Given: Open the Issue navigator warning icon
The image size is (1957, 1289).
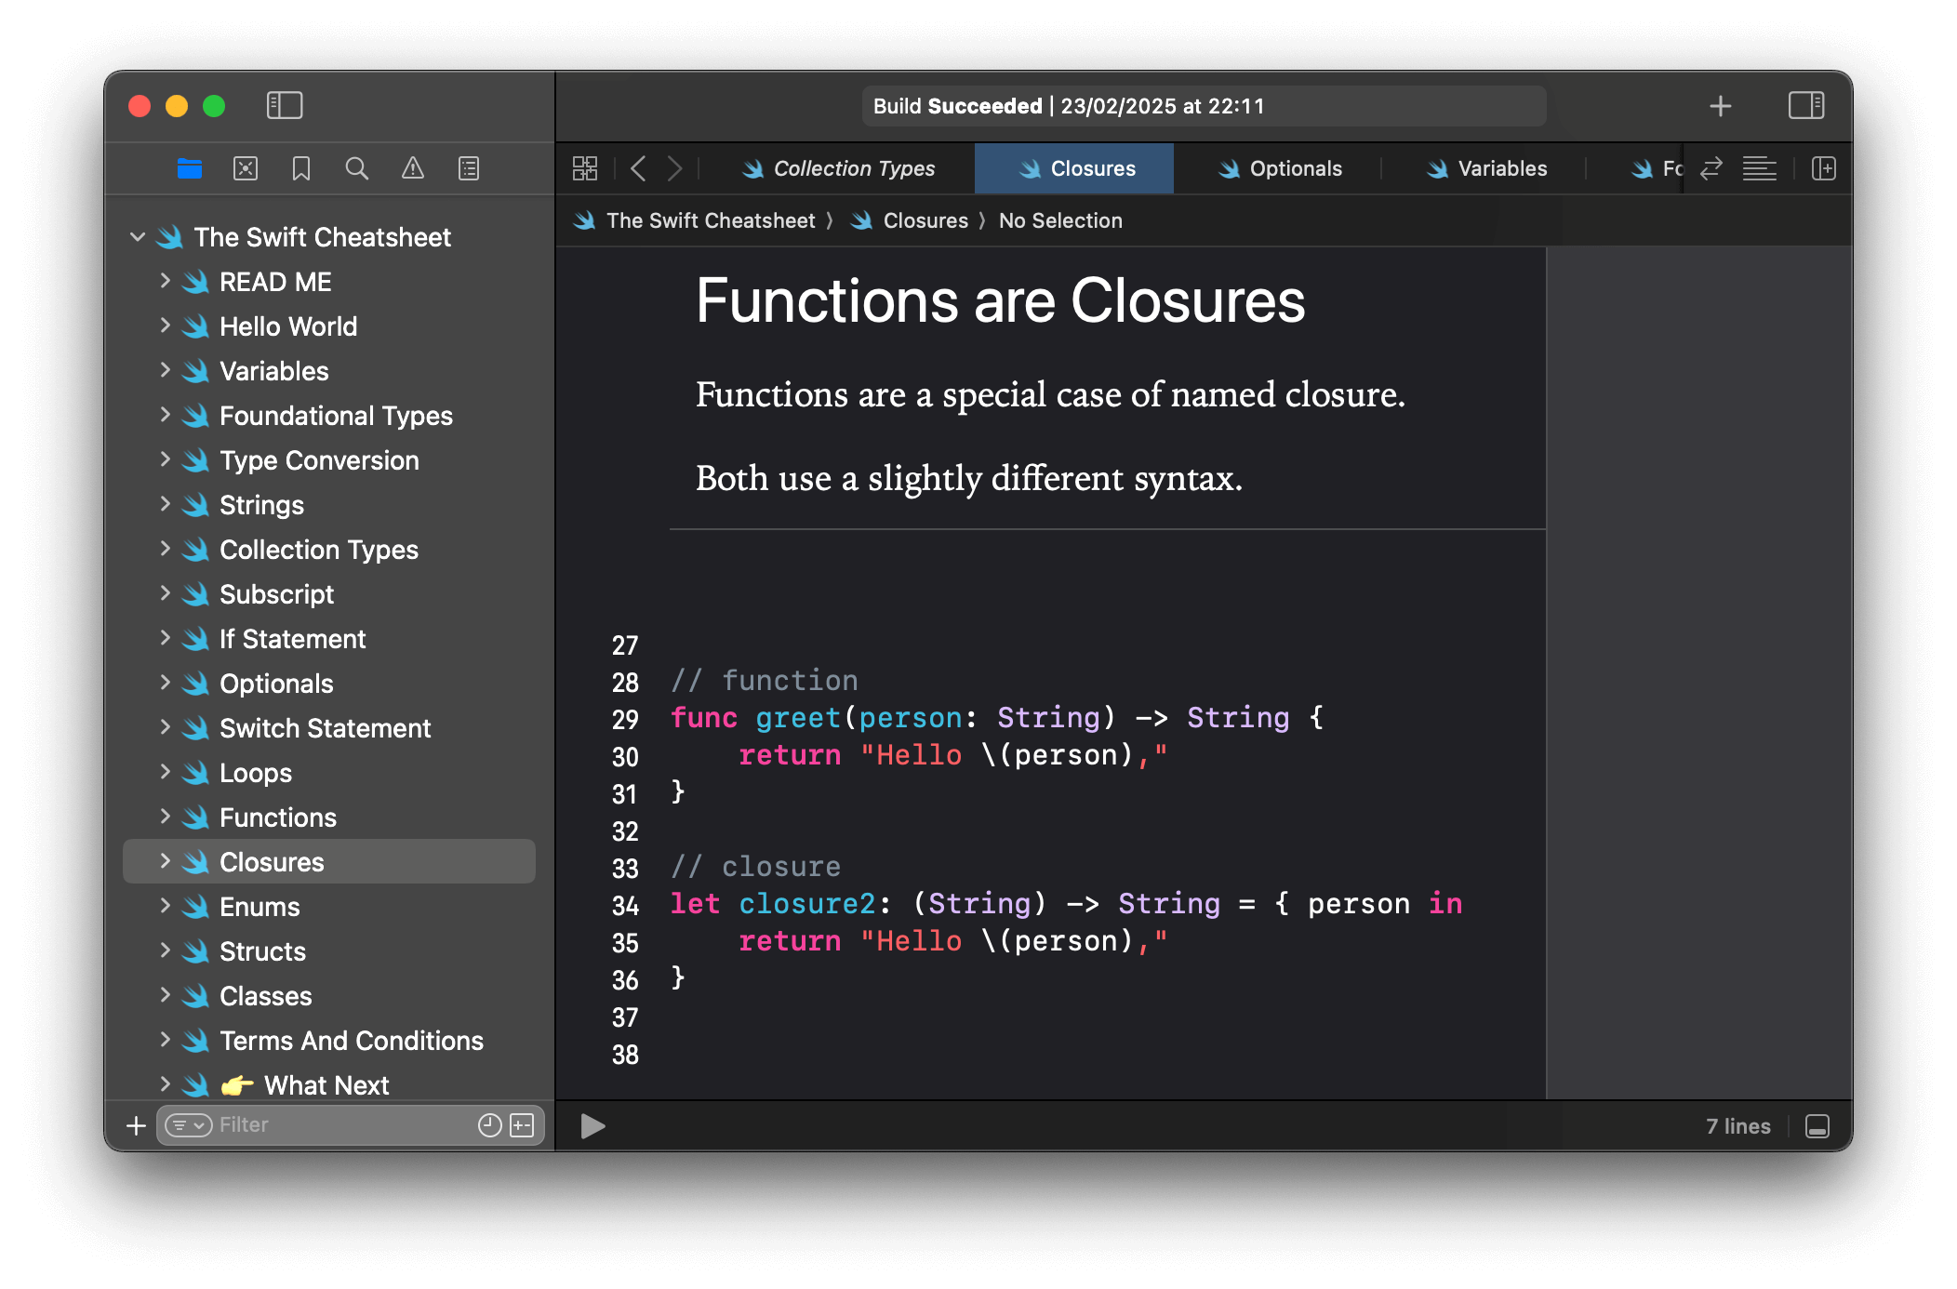Looking at the screenshot, I should coord(412,168).
